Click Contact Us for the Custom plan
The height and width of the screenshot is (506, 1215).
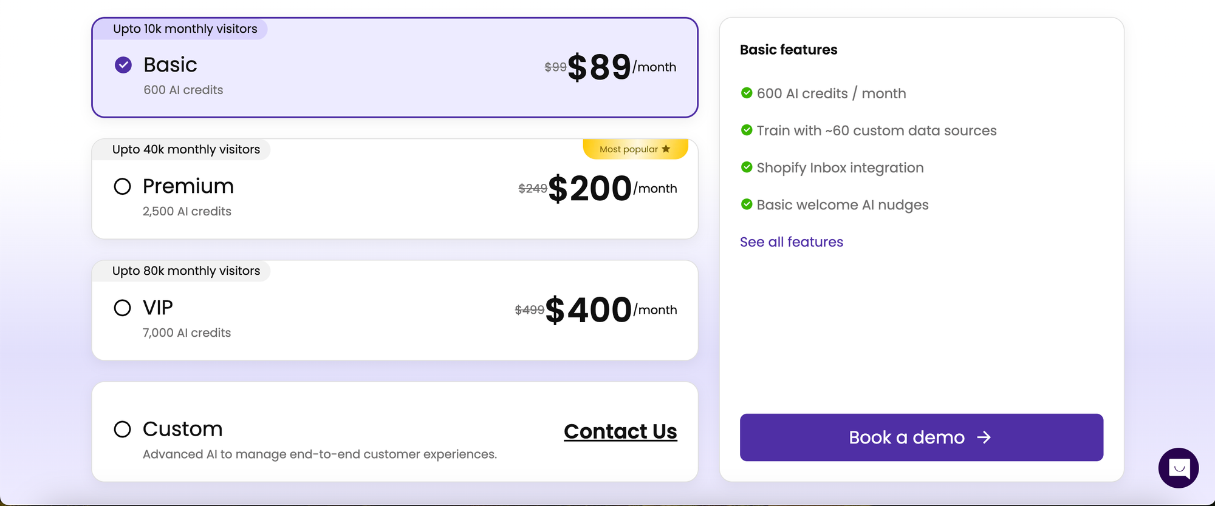620,431
